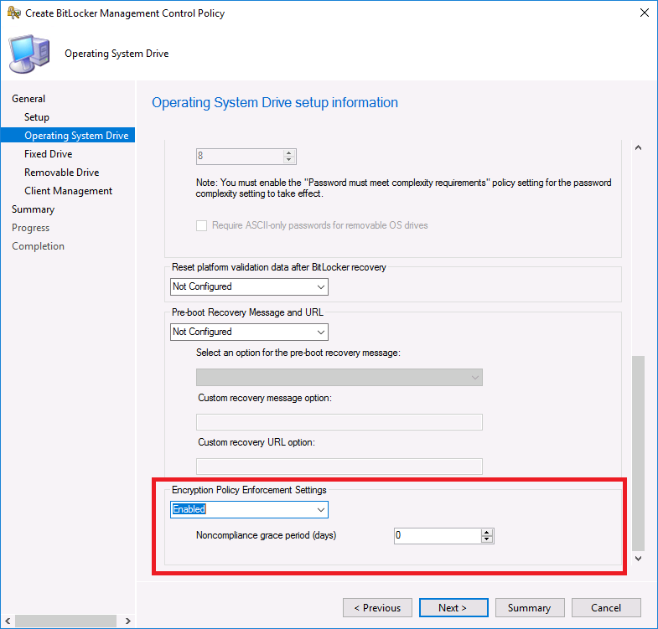Decrease the minimum password length spinner value
The image size is (658, 629).
click(x=288, y=160)
